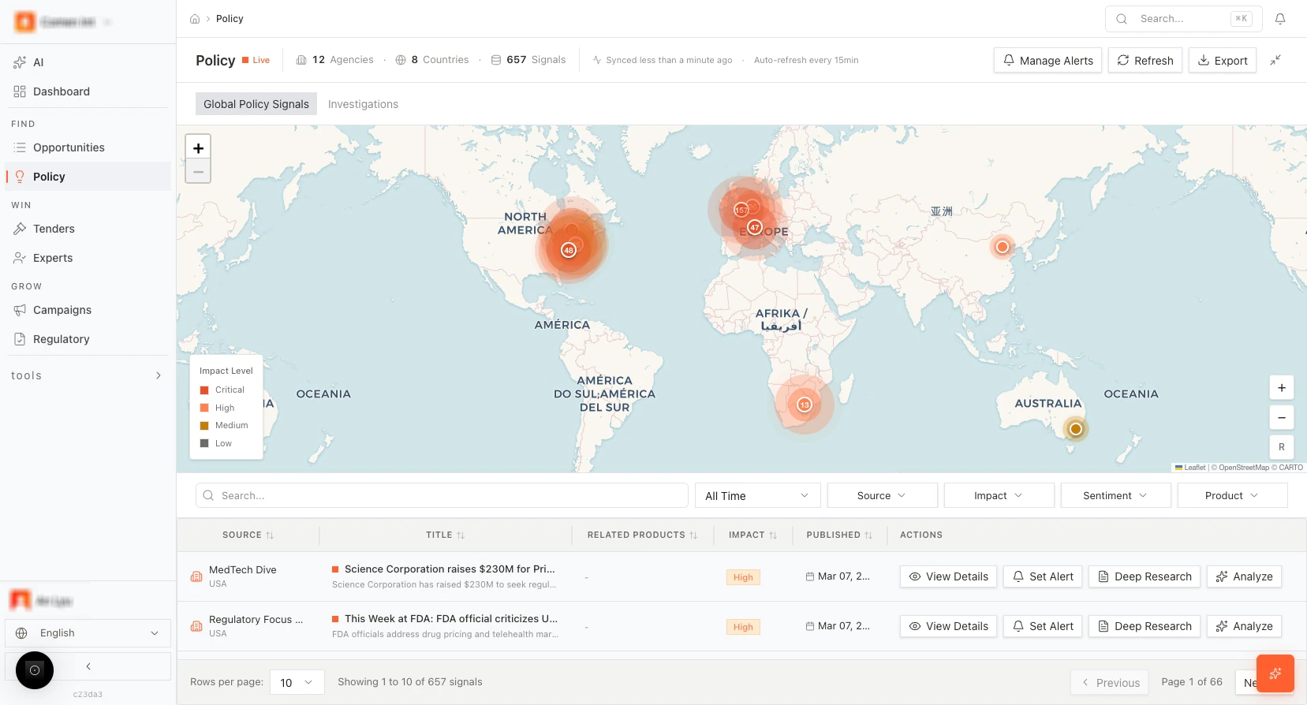Open AI in the sidebar
This screenshot has height=705, width=1307.
88,62
